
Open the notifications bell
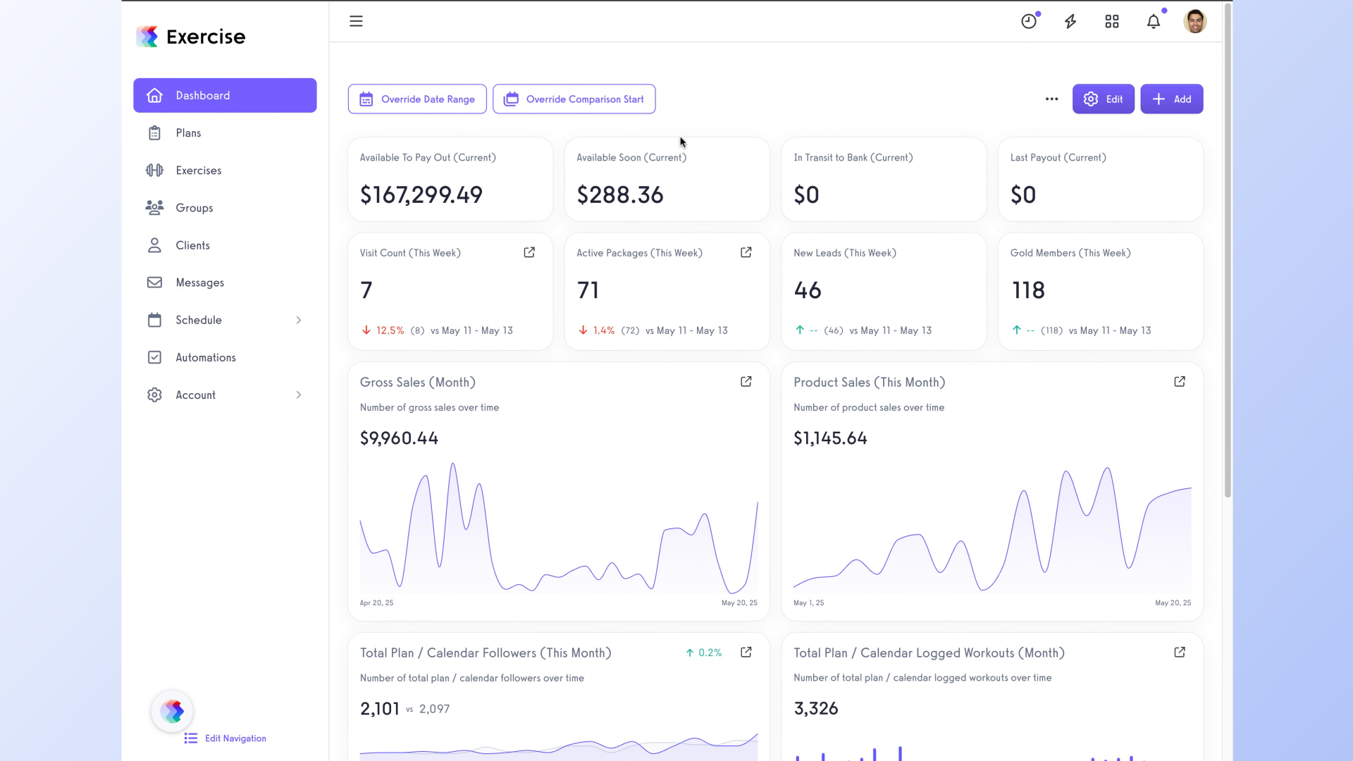1154,21
